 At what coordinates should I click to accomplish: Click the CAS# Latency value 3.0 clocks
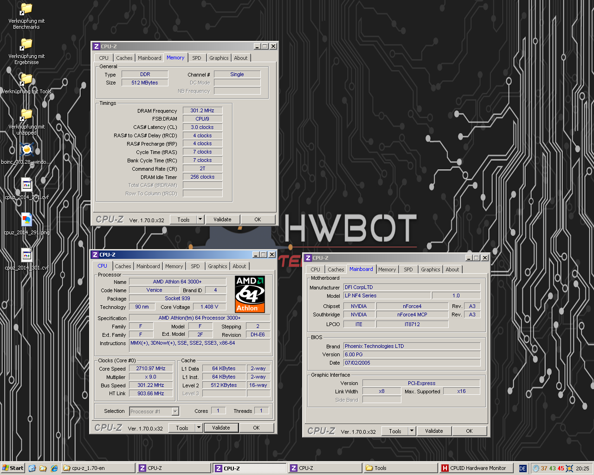[202, 127]
